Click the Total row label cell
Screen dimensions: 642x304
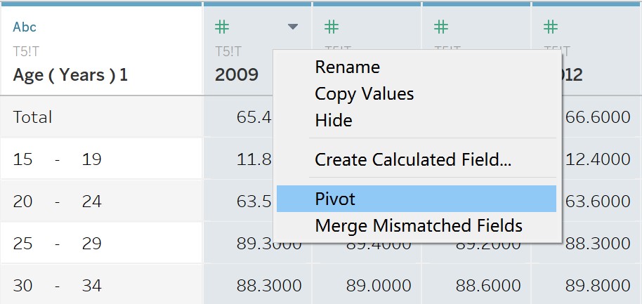(x=33, y=117)
